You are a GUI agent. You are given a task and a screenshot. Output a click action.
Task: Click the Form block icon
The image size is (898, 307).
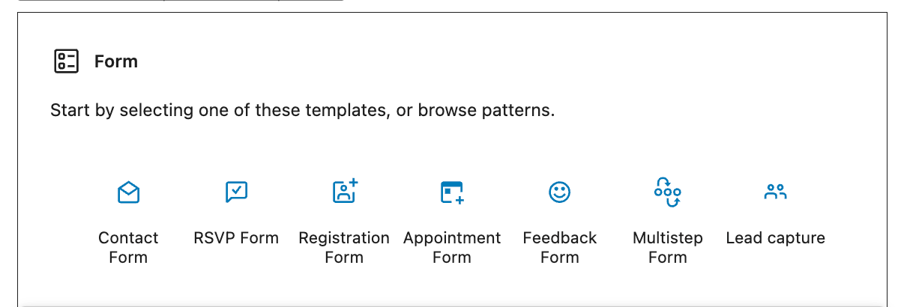click(66, 61)
